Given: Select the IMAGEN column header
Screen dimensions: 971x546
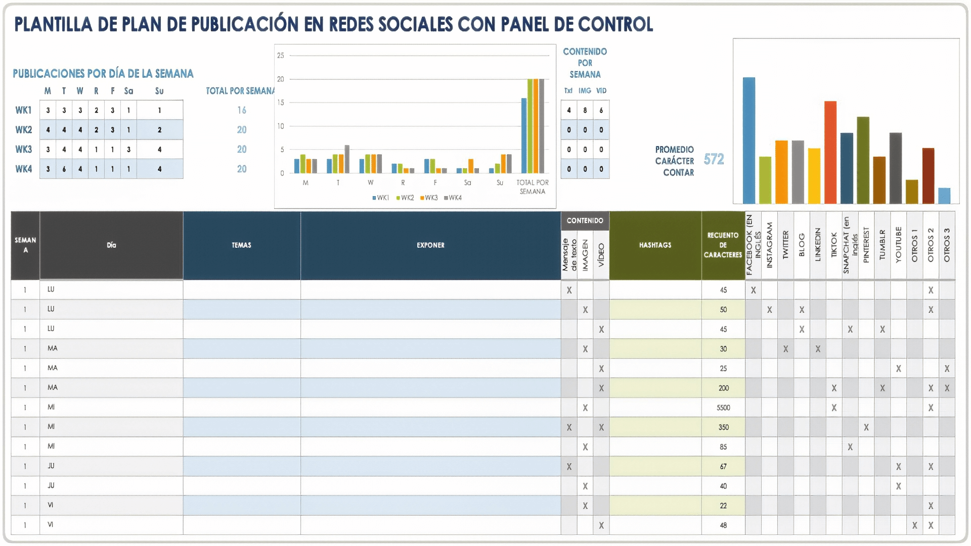Looking at the screenshot, I should 585,255.
